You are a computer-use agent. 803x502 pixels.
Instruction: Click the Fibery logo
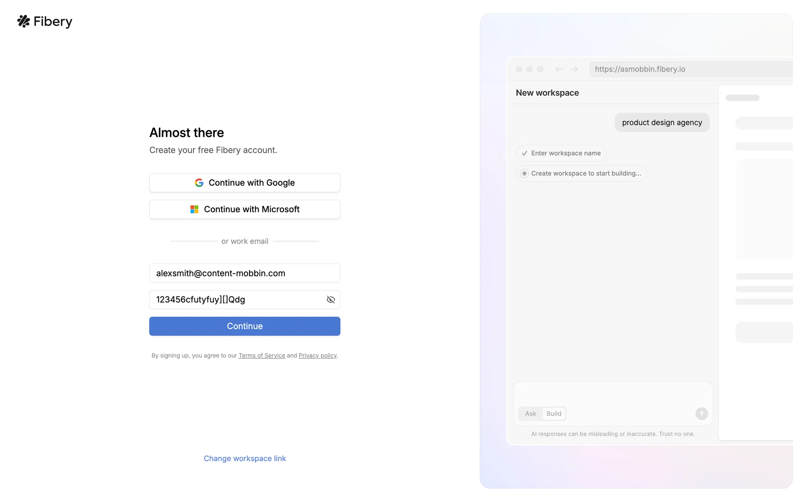(x=44, y=21)
